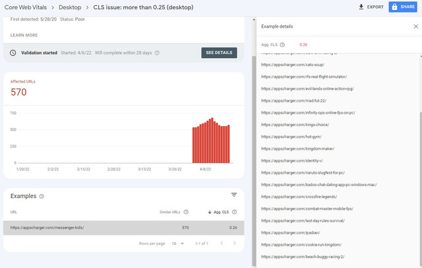Open the Examples filter icon
The width and height of the screenshot is (422, 268).
(x=234, y=195)
